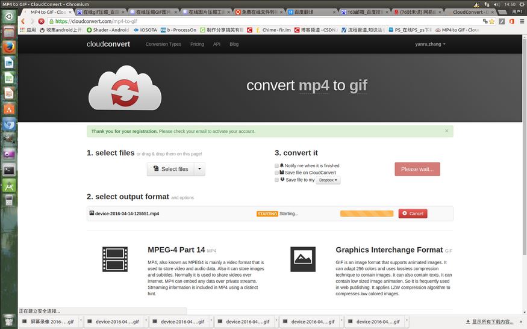Dismiss the registration thank-you alert
The height and width of the screenshot is (329, 527).
447,131
